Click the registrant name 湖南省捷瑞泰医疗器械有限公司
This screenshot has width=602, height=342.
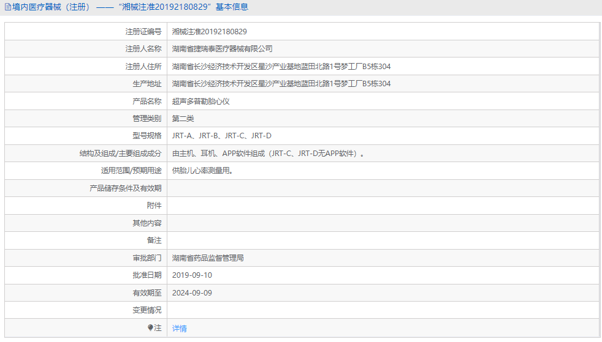click(223, 48)
